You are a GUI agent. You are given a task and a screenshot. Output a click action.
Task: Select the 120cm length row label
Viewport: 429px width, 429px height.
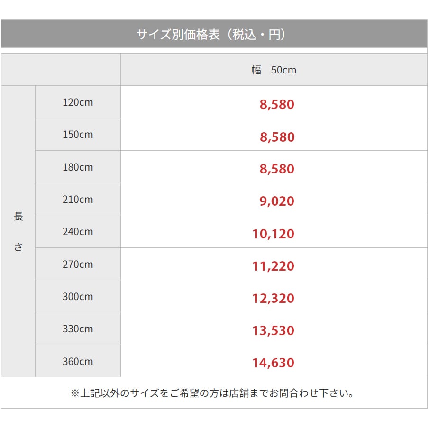pos(78,102)
